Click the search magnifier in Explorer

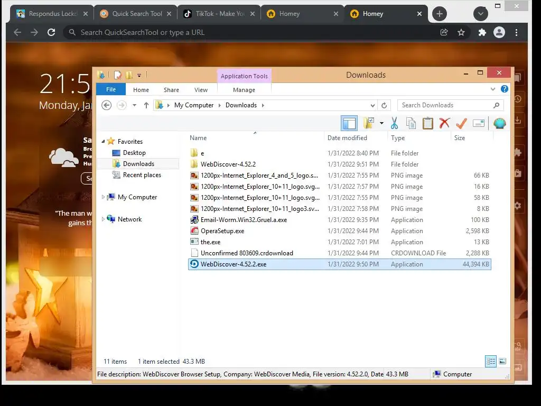[x=496, y=105]
